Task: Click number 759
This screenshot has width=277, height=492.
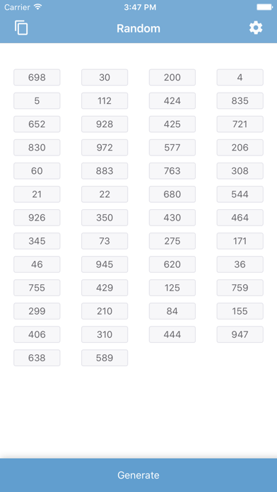Action: coord(240,288)
